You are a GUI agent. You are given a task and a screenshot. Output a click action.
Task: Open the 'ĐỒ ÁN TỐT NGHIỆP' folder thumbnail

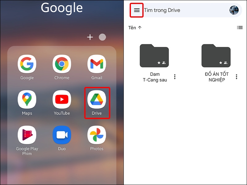coord(216,56)
